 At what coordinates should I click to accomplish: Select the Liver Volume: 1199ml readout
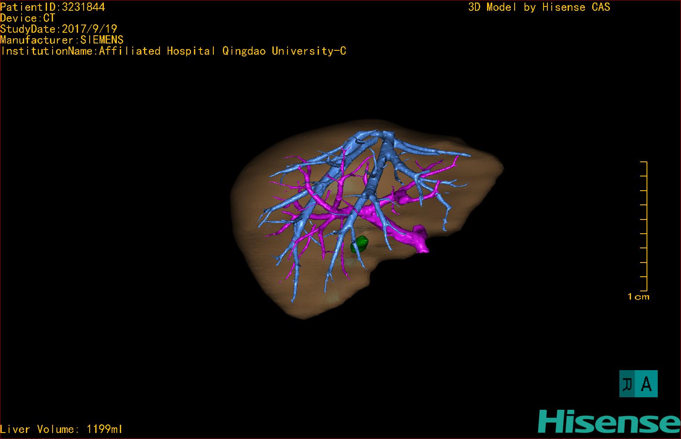61,429
